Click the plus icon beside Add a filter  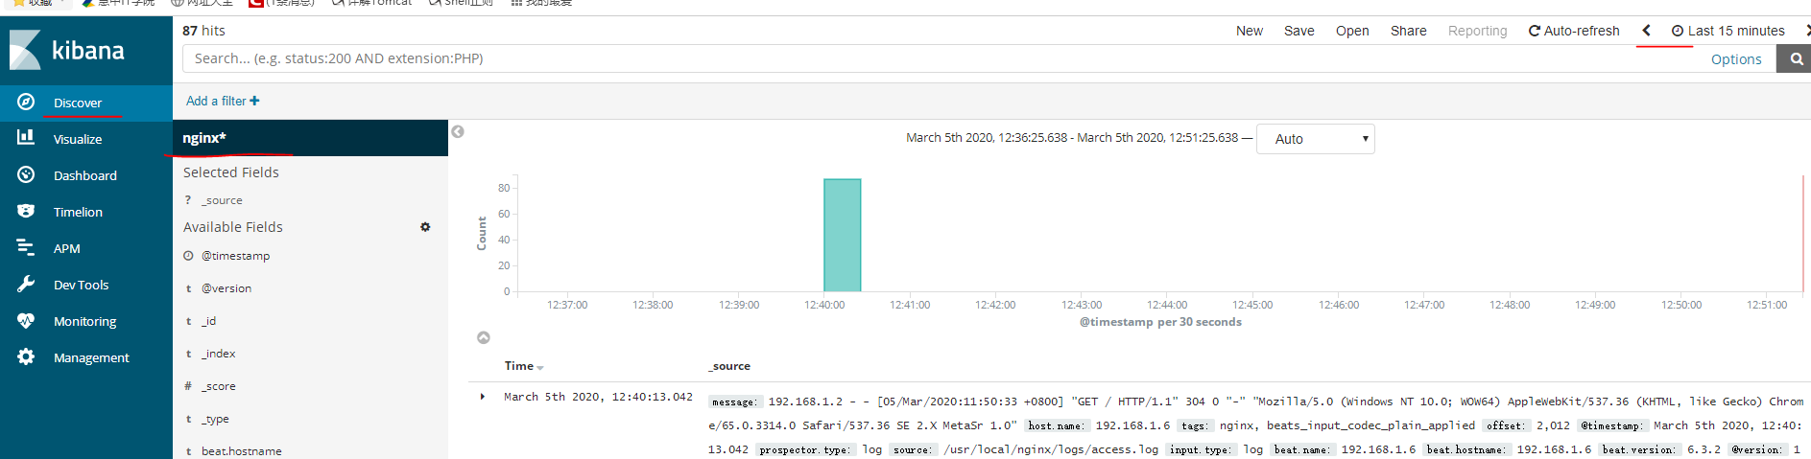pos(254,101)
